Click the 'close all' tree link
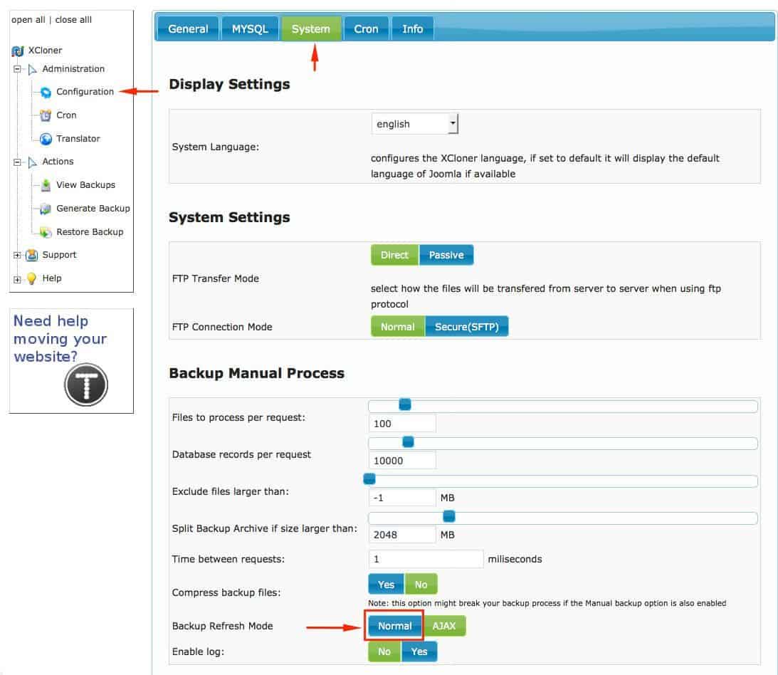The height and width of the screenshot is (675, 778). click(73, 20)
